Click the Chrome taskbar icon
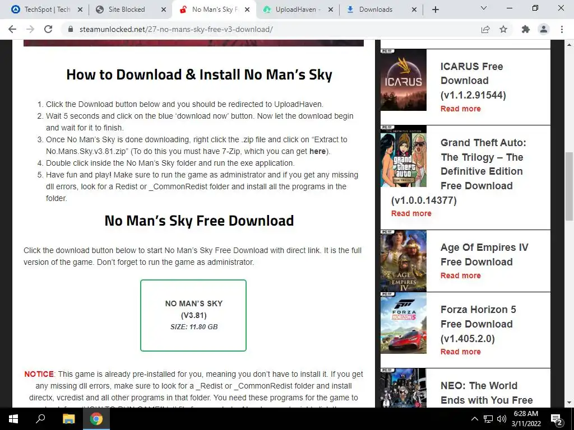 (96, 419)
